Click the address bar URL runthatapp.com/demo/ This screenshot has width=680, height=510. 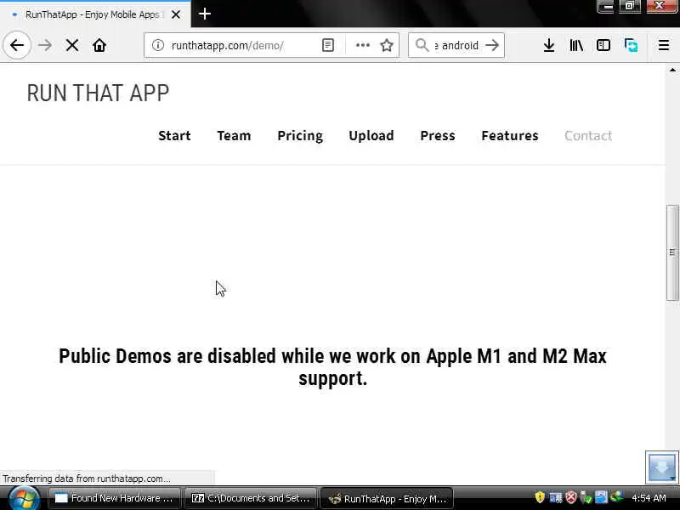point(227,46)
